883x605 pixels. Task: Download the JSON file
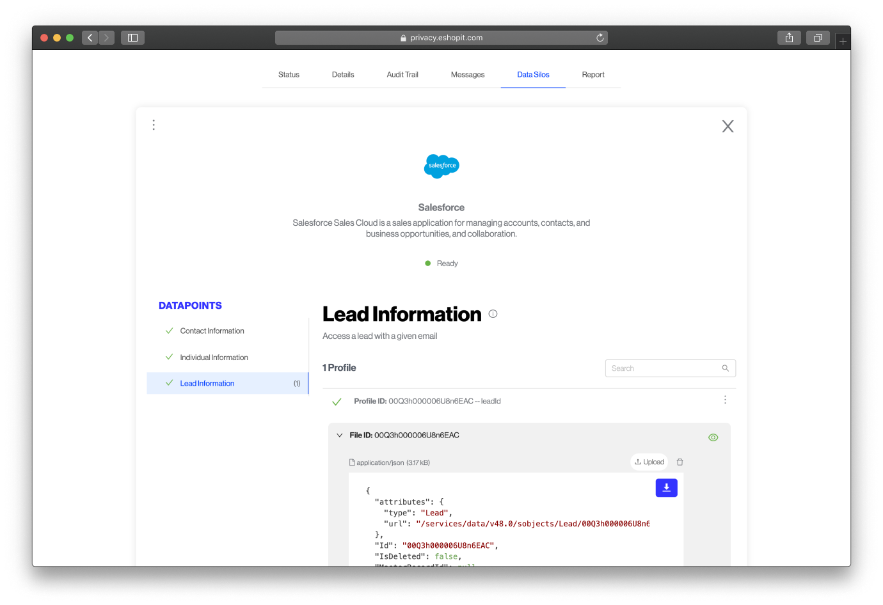tap(667, 488)
